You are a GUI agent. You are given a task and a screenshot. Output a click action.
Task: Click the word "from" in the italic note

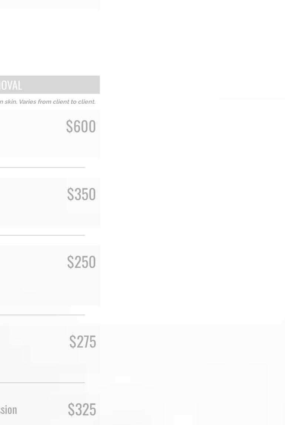(x=44, y=102)
